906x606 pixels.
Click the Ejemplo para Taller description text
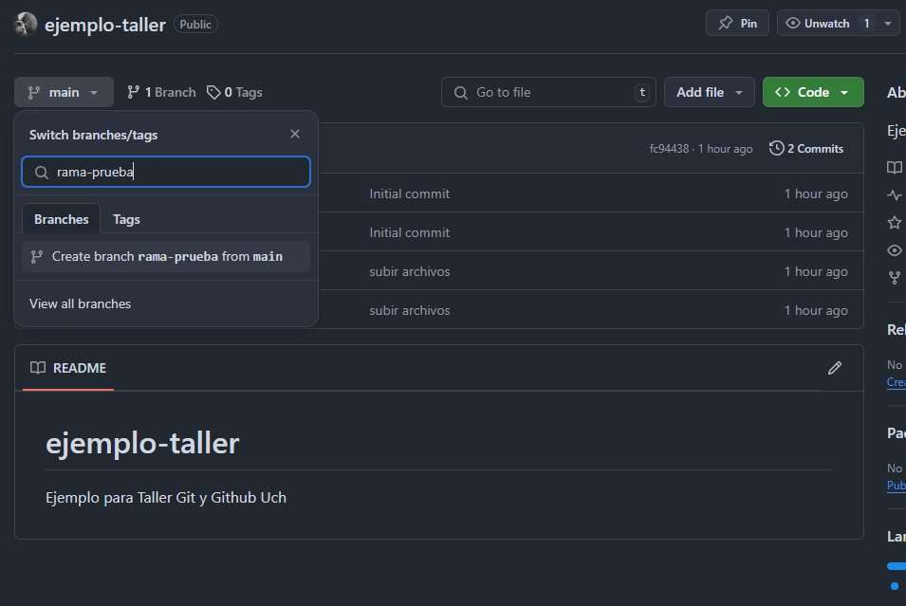coord(166,497)
